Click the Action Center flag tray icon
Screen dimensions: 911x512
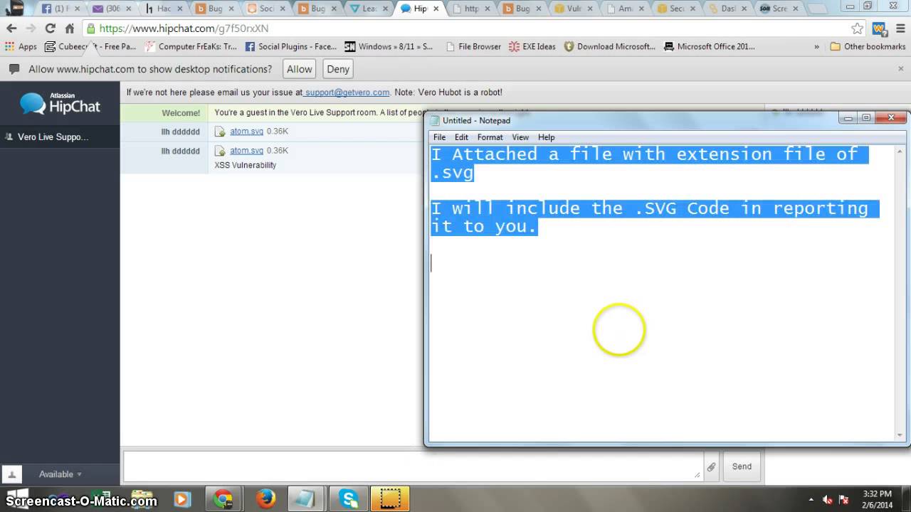(x=843, y=499)
